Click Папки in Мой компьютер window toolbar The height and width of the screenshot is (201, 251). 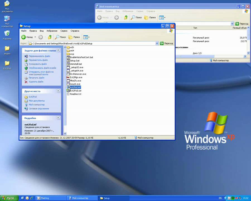150,18
